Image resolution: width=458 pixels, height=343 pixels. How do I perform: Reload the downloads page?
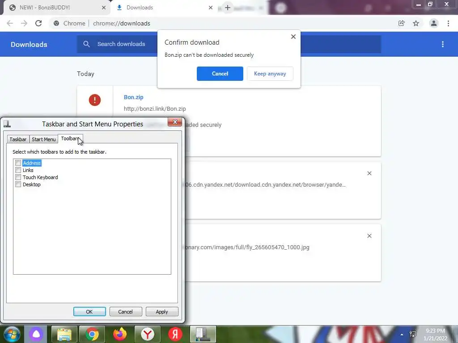pos(38,23)
